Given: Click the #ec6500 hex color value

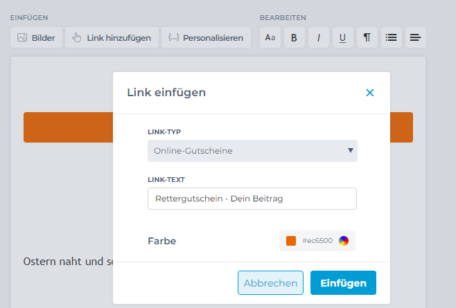Looking at the screenshot, I should (317, 241).
